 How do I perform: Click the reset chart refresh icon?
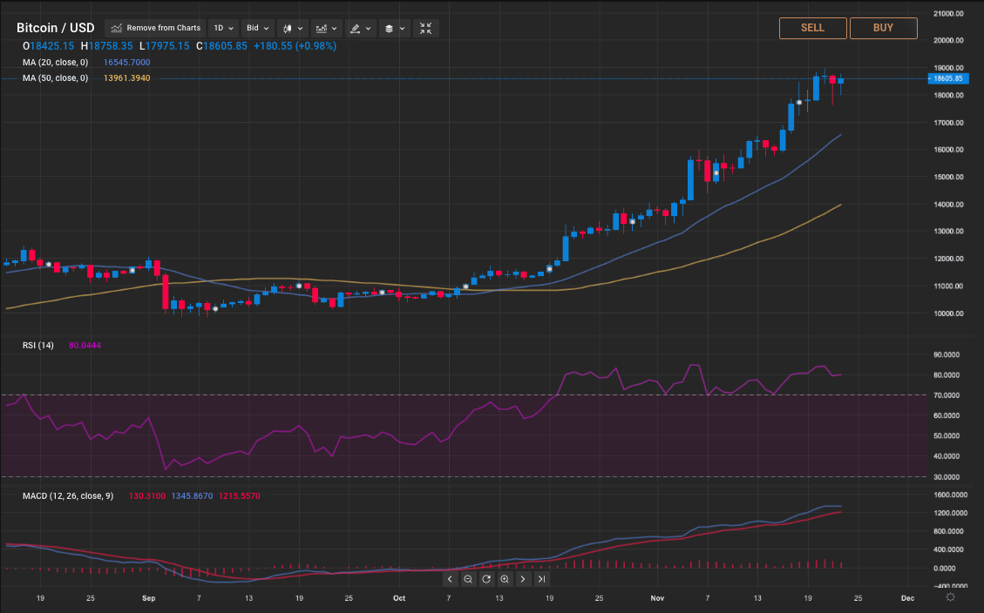[x=486, y=579]
